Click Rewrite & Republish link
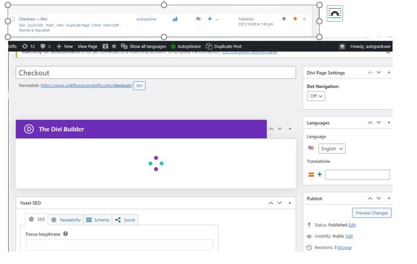This screenshot has width=417, height=264. [x=34, y=30]
